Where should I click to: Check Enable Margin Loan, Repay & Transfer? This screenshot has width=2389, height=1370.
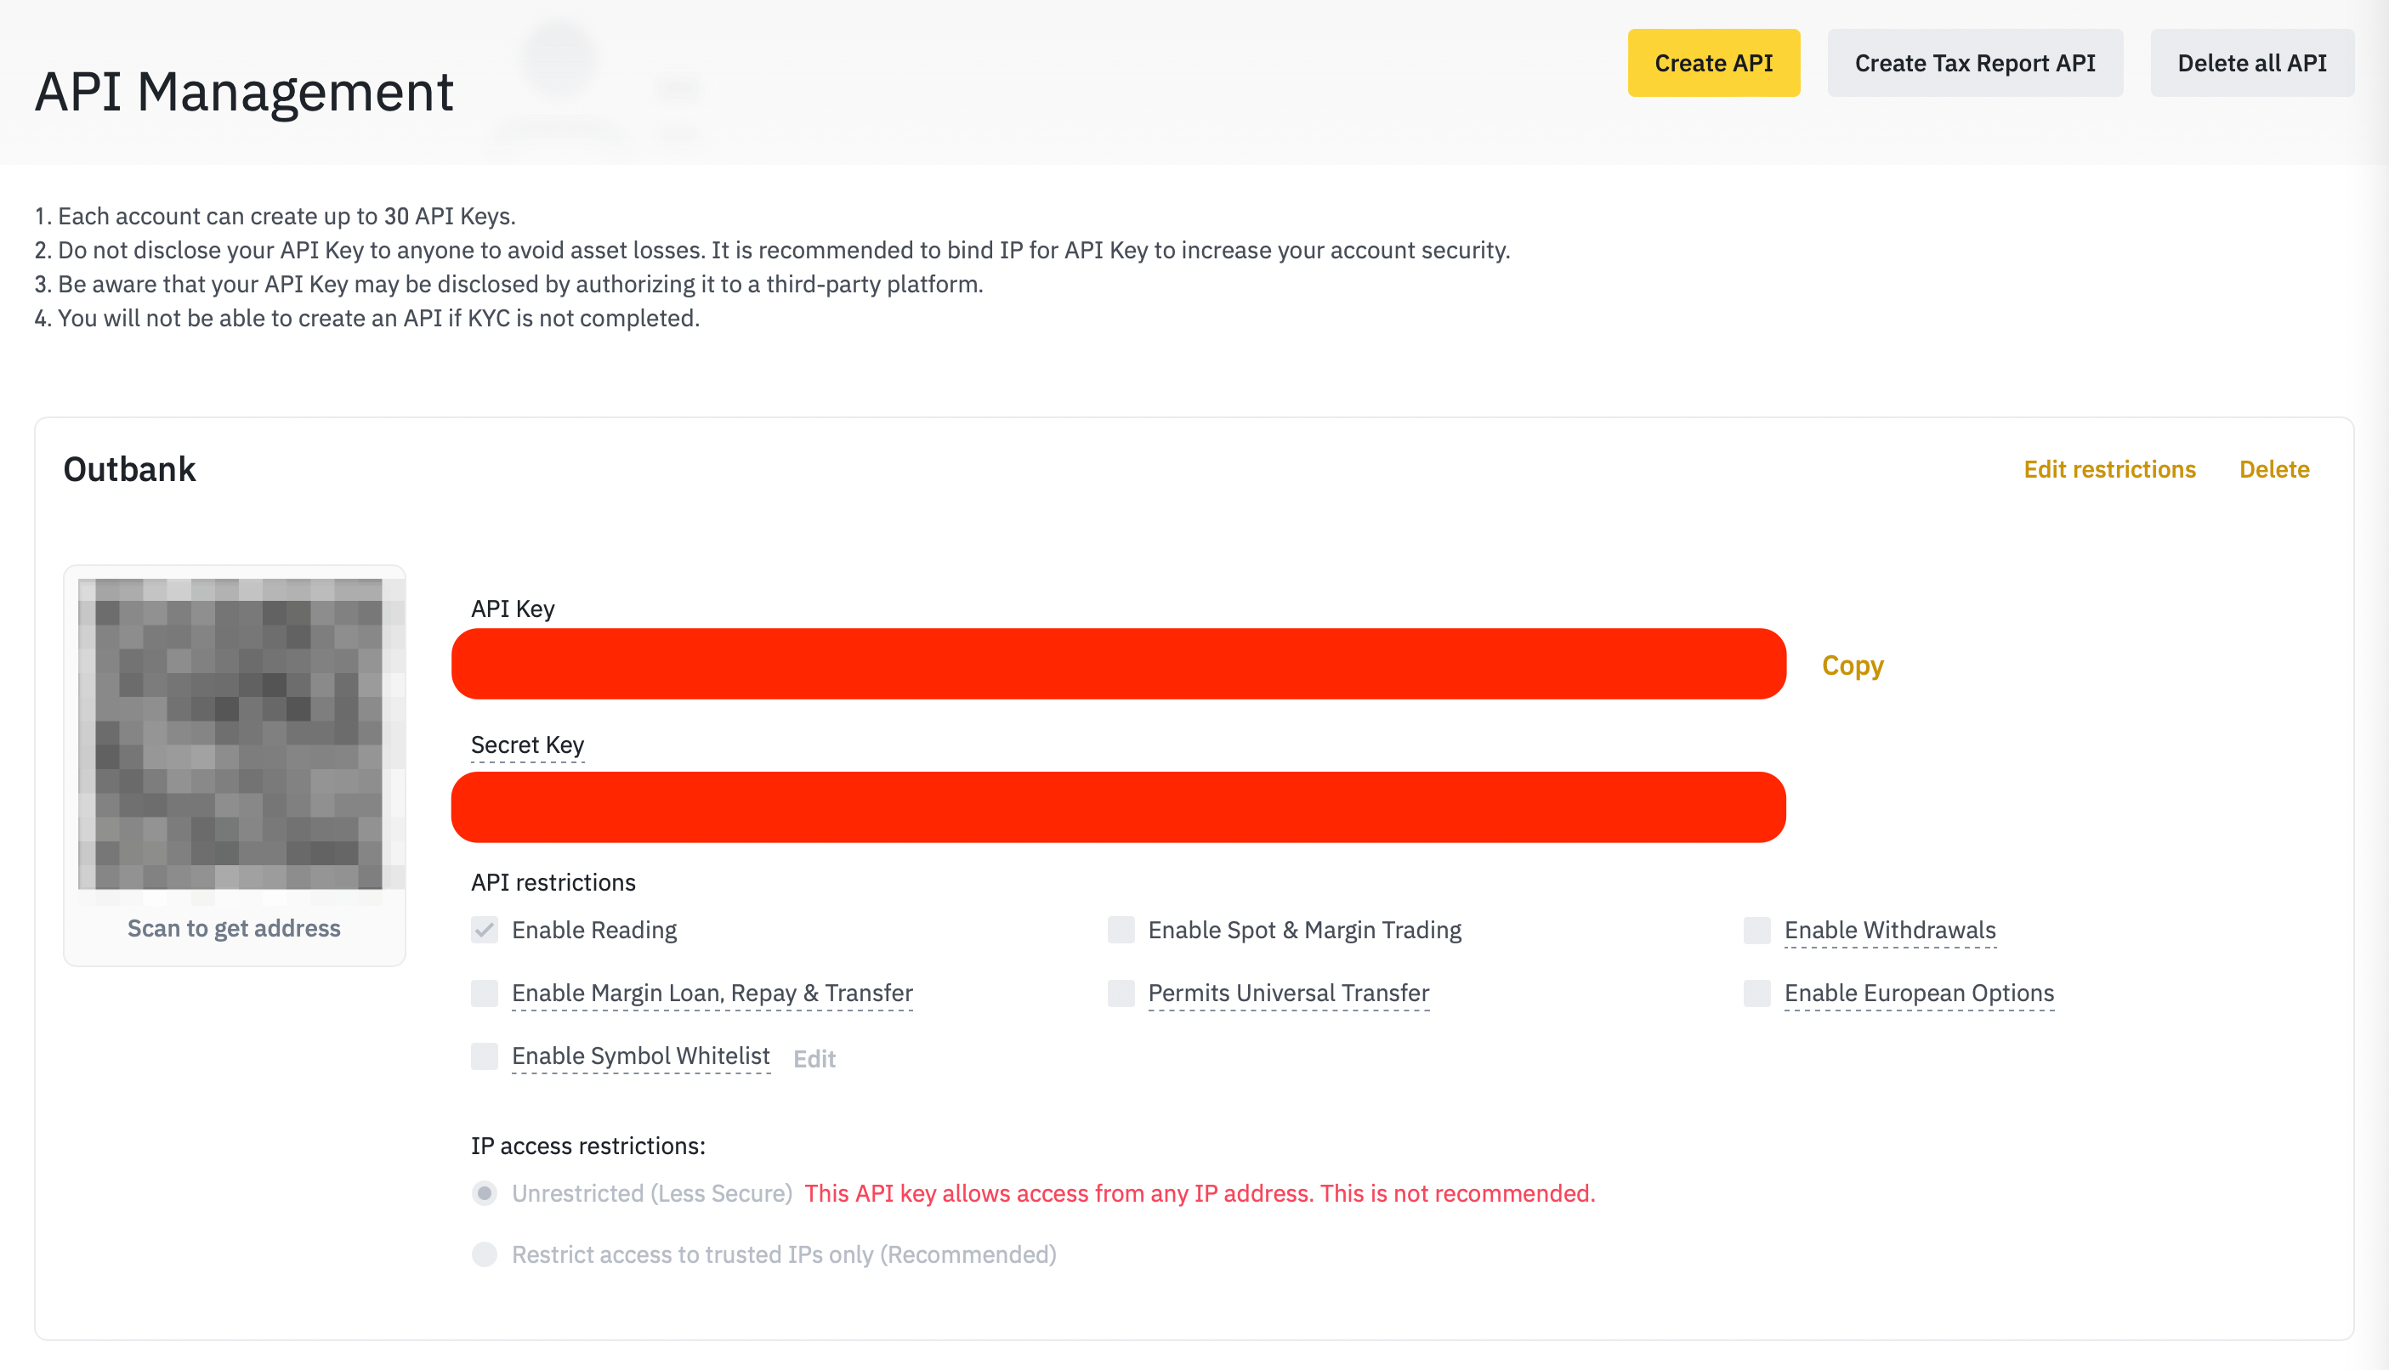484,993
